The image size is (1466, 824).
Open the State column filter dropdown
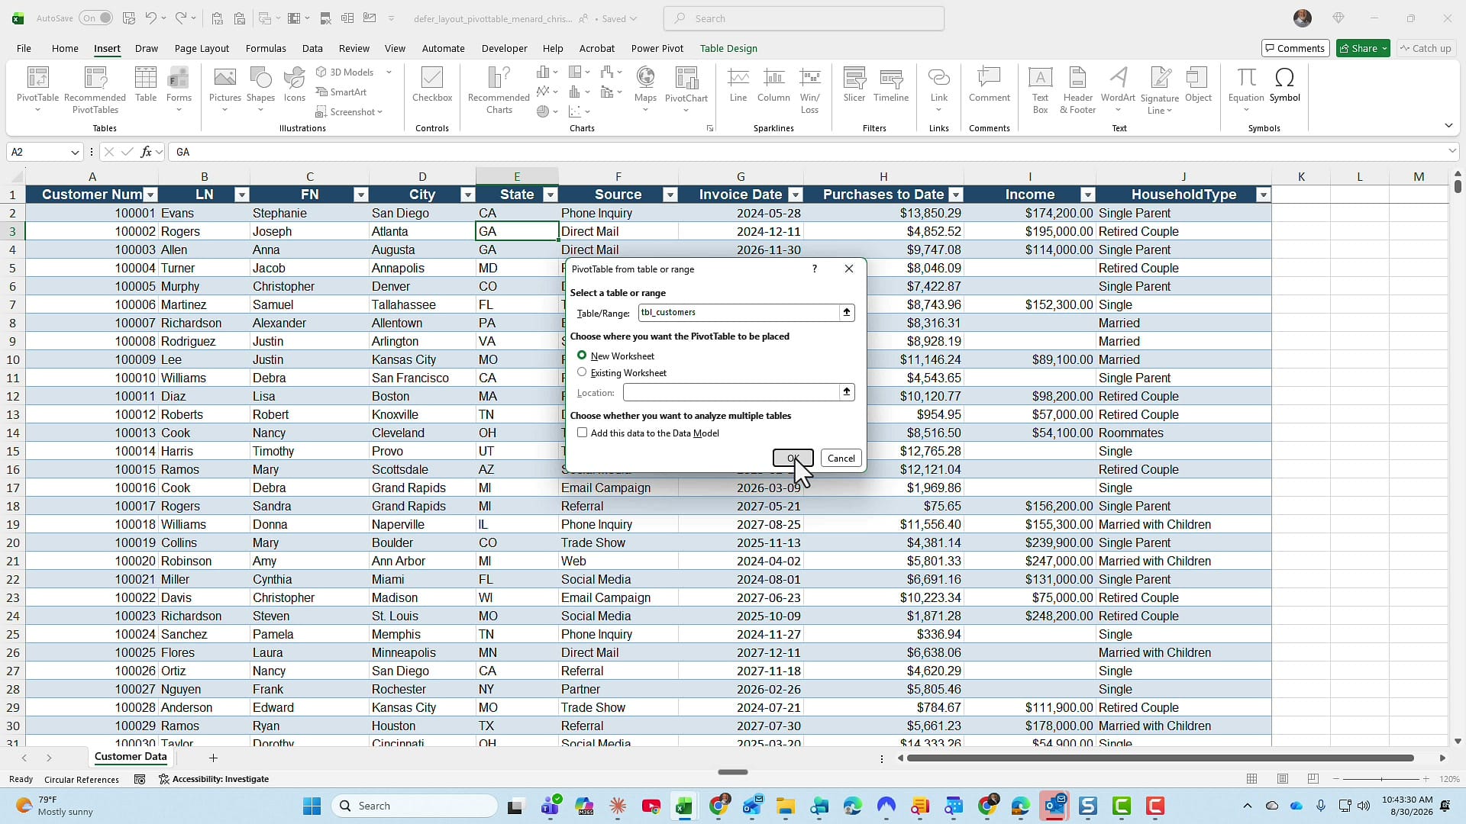click(550, 195)
